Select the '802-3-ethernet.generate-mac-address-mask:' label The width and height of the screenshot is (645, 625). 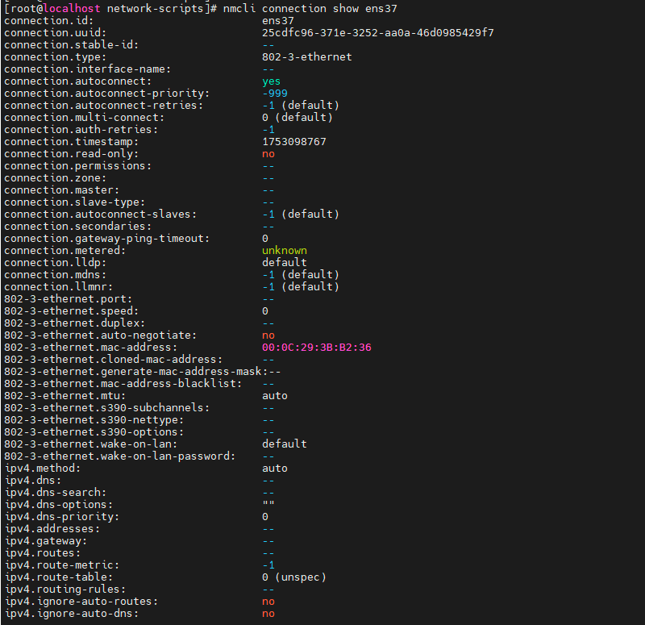135,372
